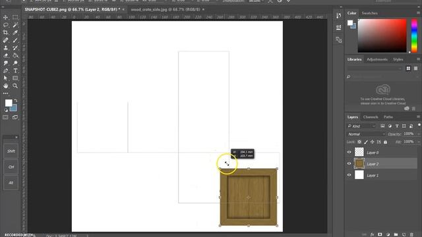Delete the selected layer

[x=411, y=234]
